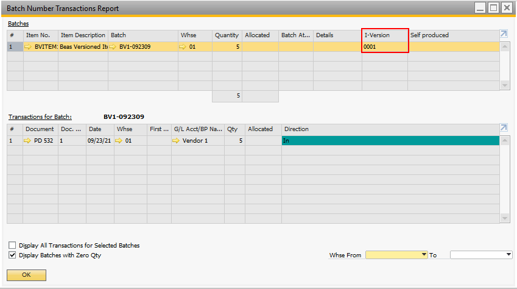Image resolution: width=517 pixels, height=289 pixels.
Task: Click the Batches heading link
Action: pyautogui.click(x=18, y=23)
